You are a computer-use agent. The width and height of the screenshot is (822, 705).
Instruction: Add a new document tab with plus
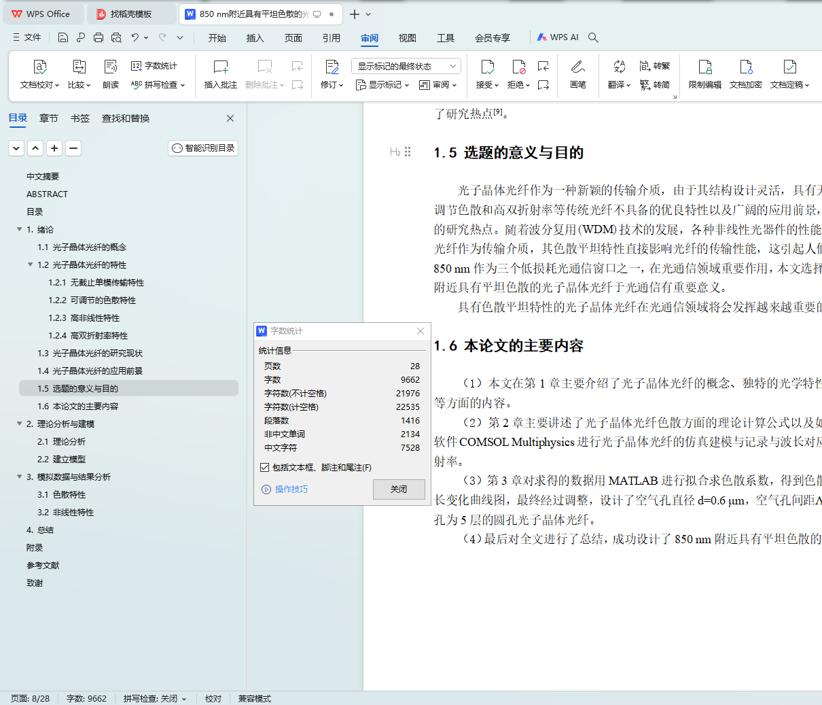pyautogui.click(x=355, y=14)
